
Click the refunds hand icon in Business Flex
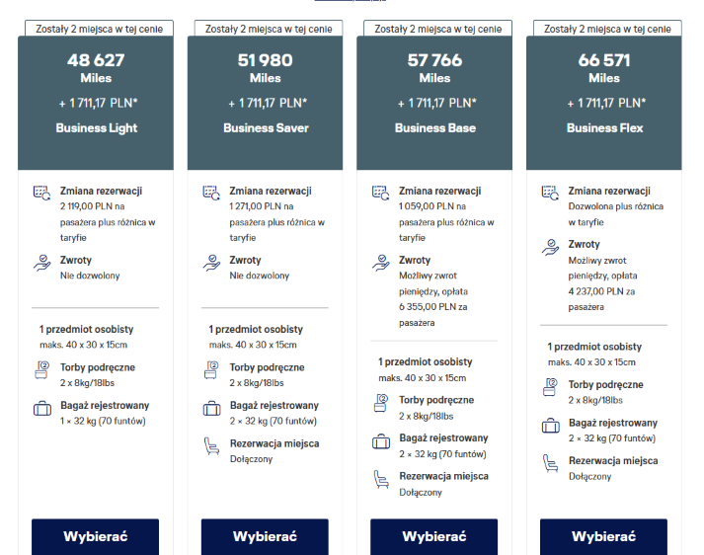click(550, 247)
